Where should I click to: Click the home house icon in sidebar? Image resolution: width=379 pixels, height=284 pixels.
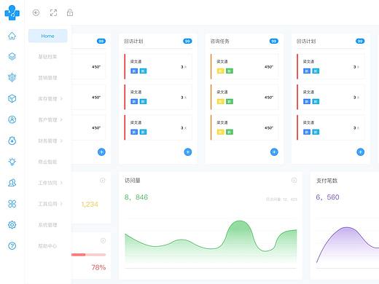coord(12,36)
